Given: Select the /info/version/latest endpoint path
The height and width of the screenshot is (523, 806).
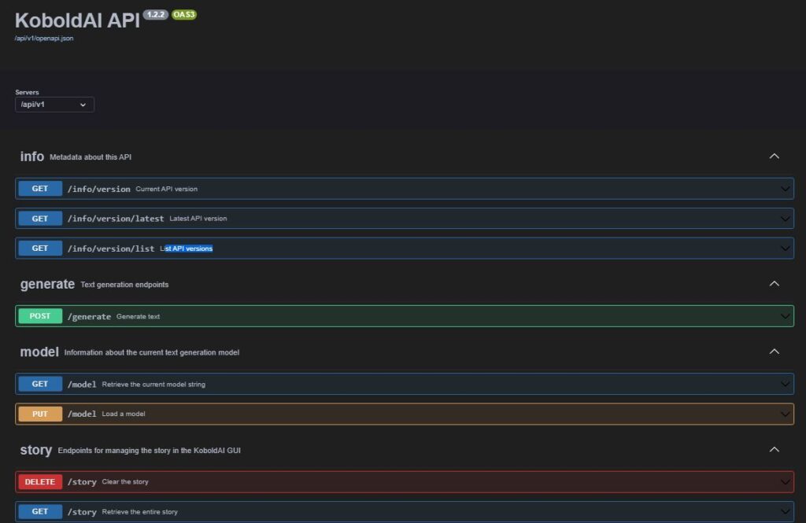Looking at the screenshot, I should [116, 219].
